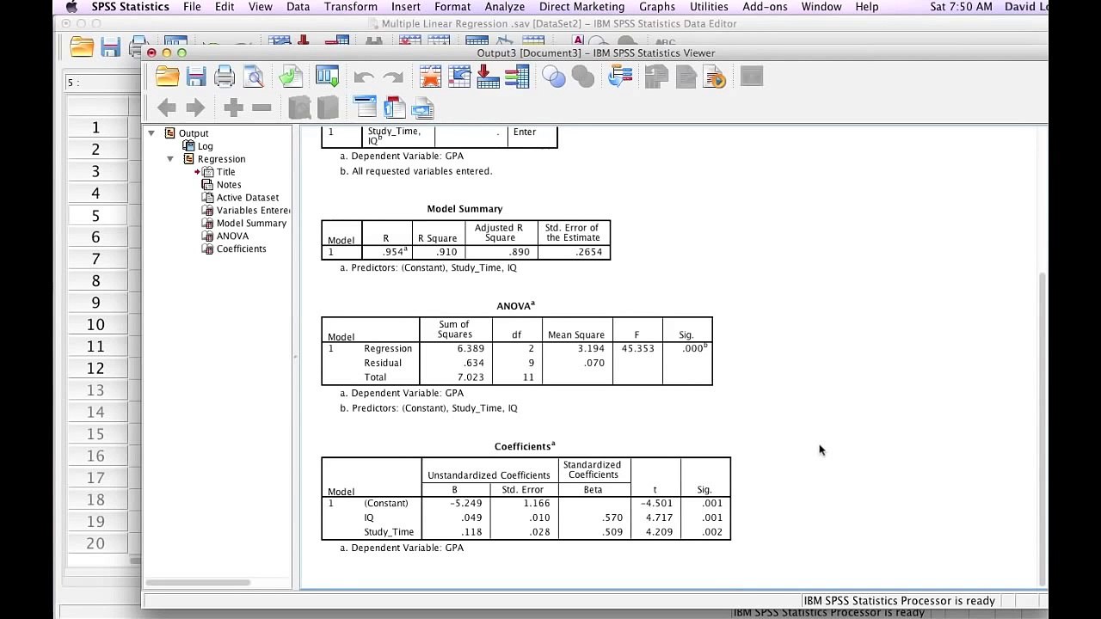1101x619 pixels.
Task: Select row 1 header in Data Editor
Action: click(95, 128)
